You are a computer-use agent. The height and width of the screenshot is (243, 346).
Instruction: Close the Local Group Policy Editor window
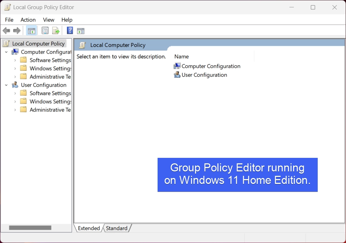pyautogui.click(x=335, y=7)
